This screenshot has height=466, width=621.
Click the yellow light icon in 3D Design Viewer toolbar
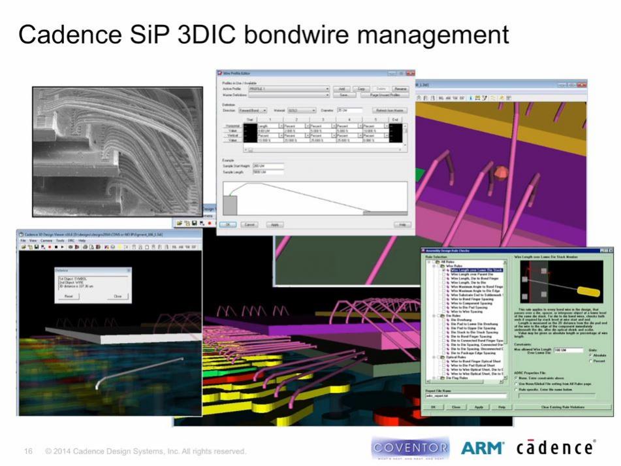[x=119, y=247]
